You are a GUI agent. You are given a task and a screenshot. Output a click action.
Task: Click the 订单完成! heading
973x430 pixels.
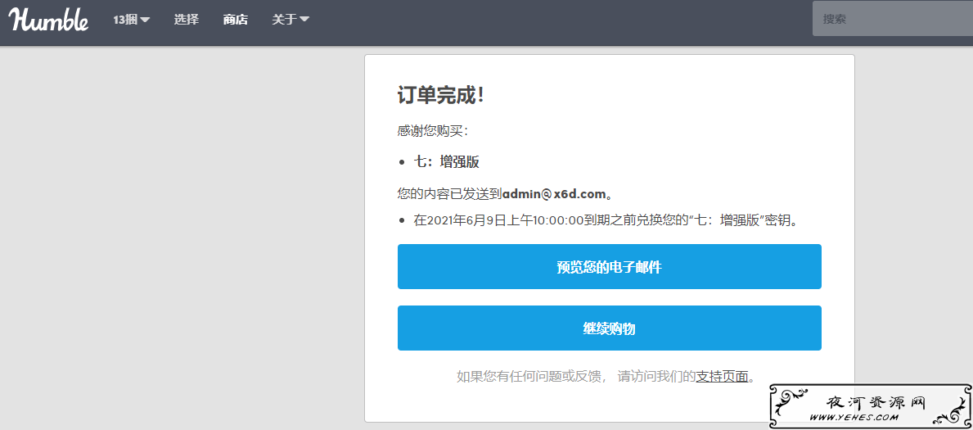[440, 96]
